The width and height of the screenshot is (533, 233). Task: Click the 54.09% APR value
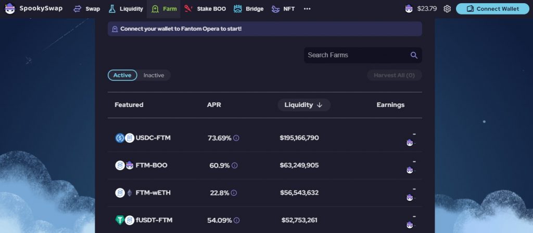click(x=220, y=220)
